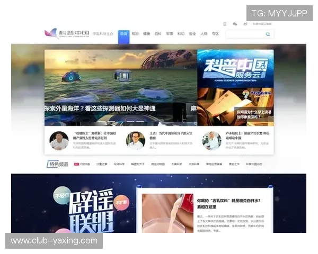Open the 安全 navigation item
The width and height of the screenshot is (318, 254).
[x=192, y=34]
